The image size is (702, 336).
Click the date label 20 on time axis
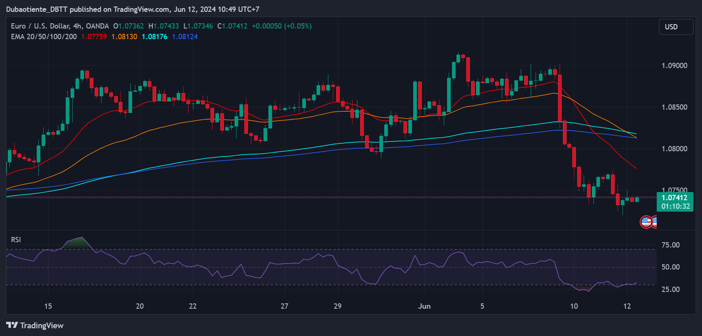pyautogui.click(x=140, y=306)
